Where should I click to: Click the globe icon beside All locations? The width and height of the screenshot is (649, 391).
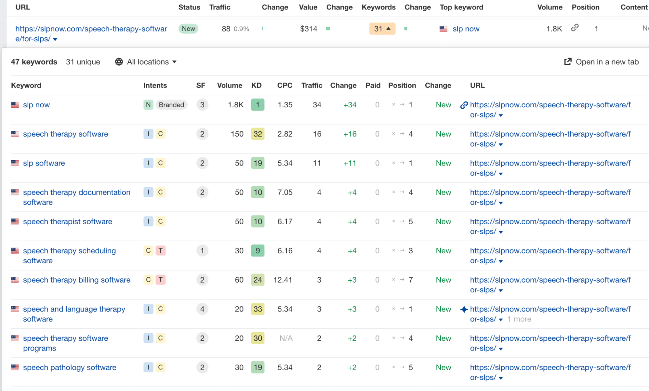pos(119,62)
